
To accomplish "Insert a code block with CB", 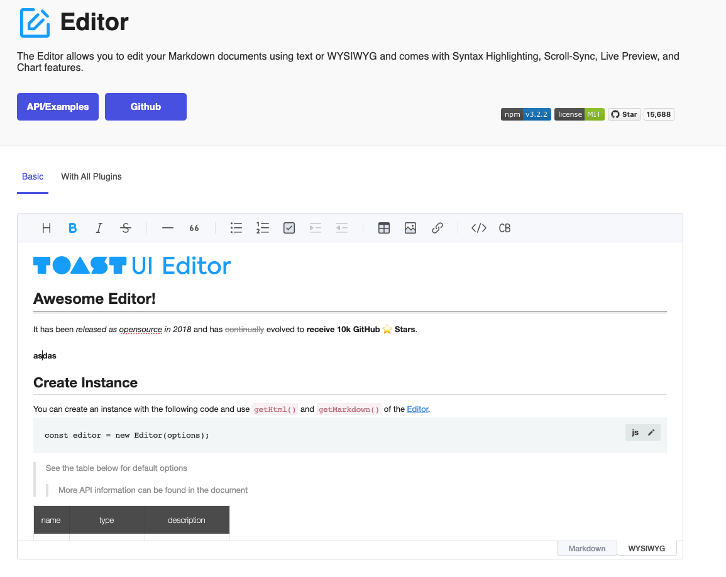I will click(505, 228).
